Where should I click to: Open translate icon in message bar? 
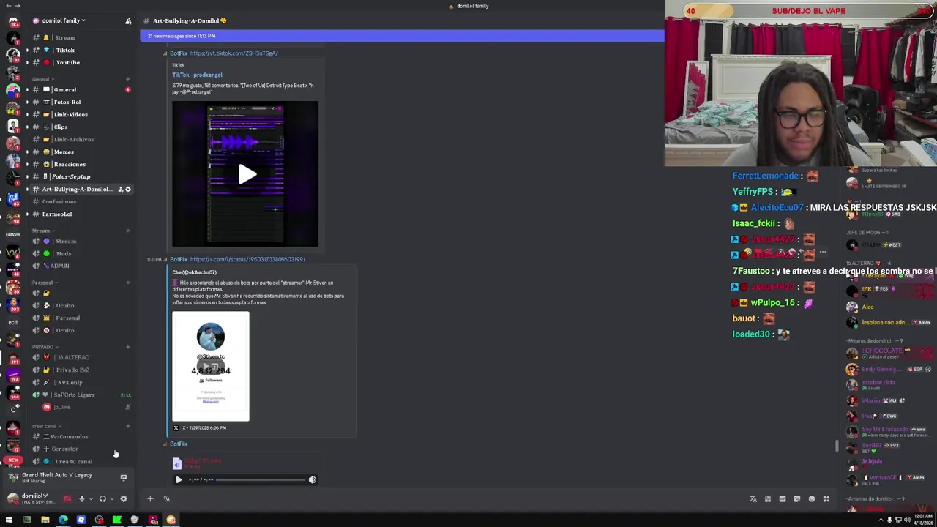(753, 499)
